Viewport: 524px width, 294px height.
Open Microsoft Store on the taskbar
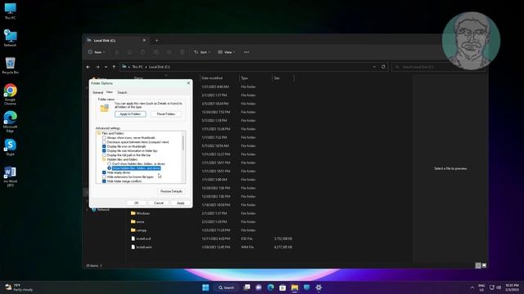(282, 287)
